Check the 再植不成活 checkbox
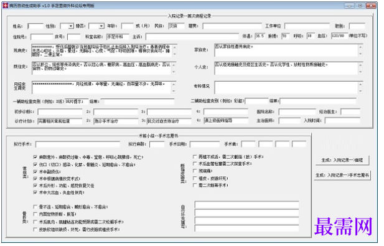Image resolution: width=384 pixels, height=246 pixels. click(x=195, y=156)
